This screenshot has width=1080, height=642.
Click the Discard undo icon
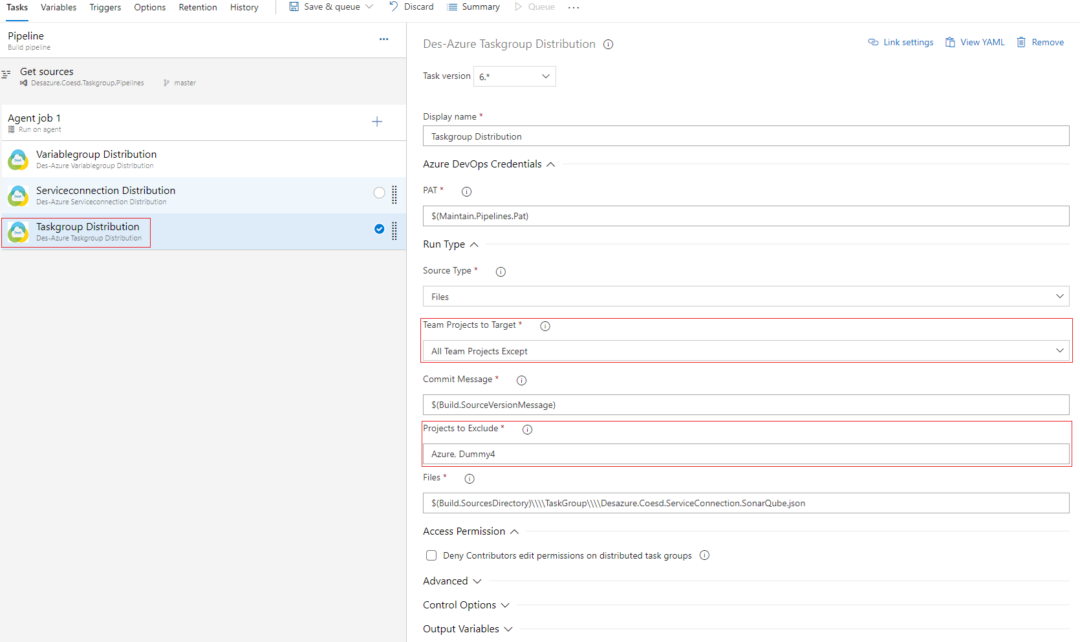click(393, 6)
